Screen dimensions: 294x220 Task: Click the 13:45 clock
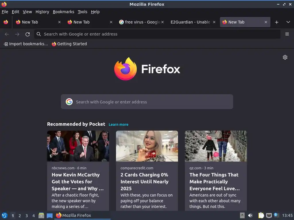pyautogui.click(x=287, y=215)
